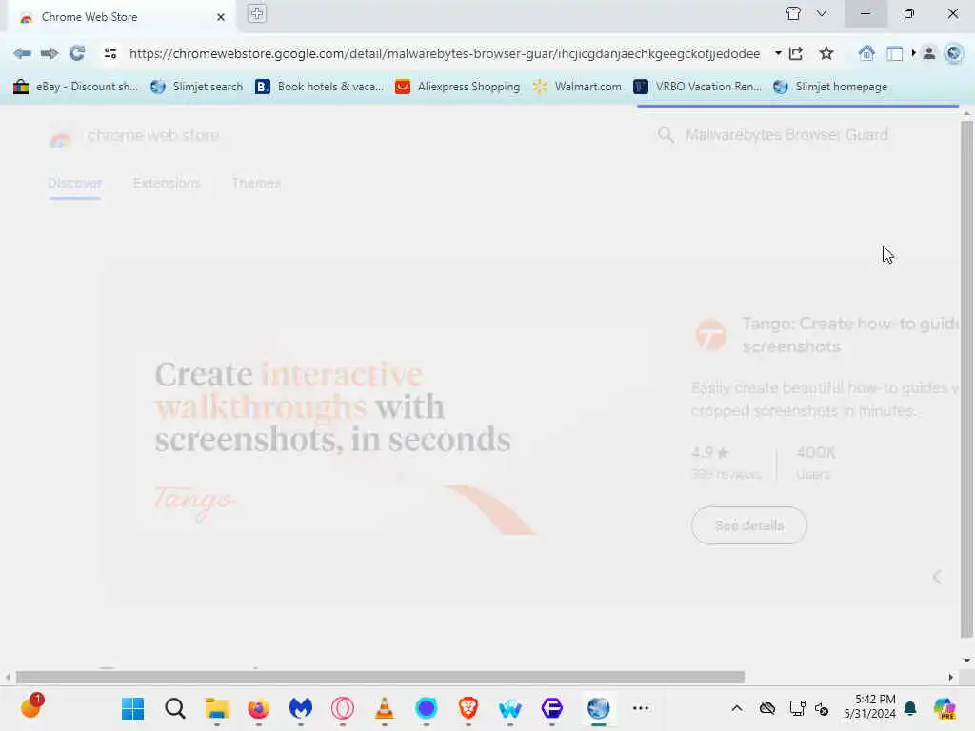Show hidden system tray icons chevron
Screen dimensions: 975x731
(x=737, y=708)
